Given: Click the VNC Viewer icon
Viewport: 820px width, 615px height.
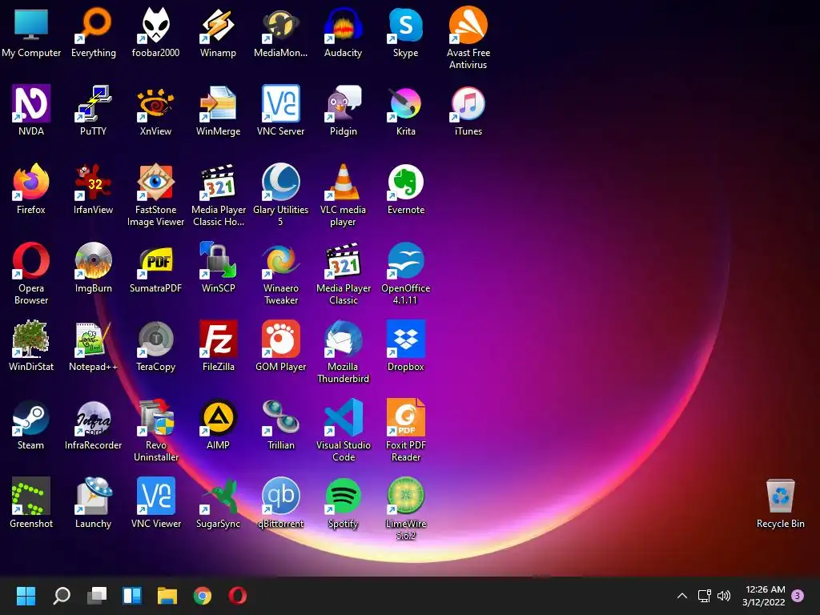Looking at the screenshot, I should [156, 496].
